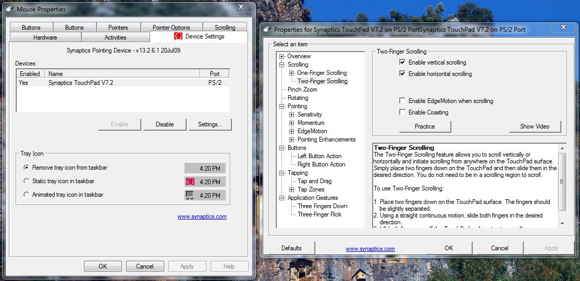The image size is (580, 281).
Task: Click Cancel in Mouse Properties window
Action: 145,266
